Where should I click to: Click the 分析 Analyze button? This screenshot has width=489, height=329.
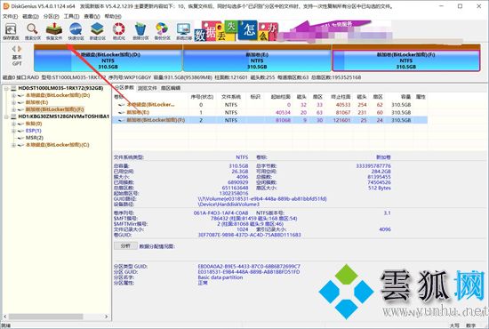click(x=125, y=246)
